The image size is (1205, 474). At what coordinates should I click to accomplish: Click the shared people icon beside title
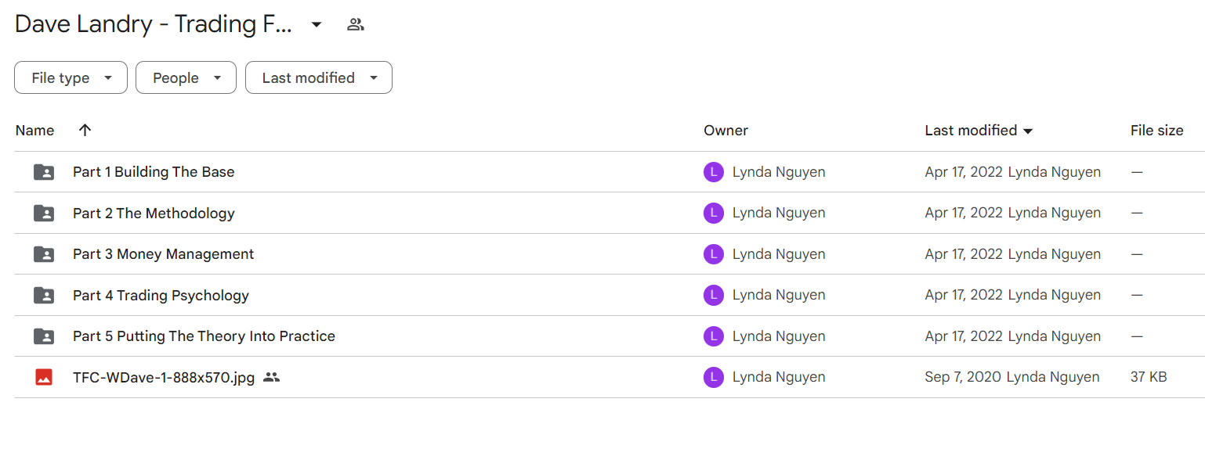click(356, 25)
